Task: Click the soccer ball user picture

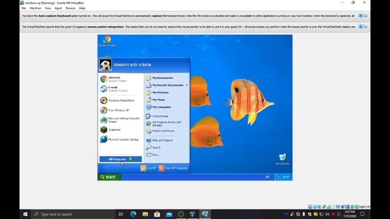Action: tap(105, 65)
